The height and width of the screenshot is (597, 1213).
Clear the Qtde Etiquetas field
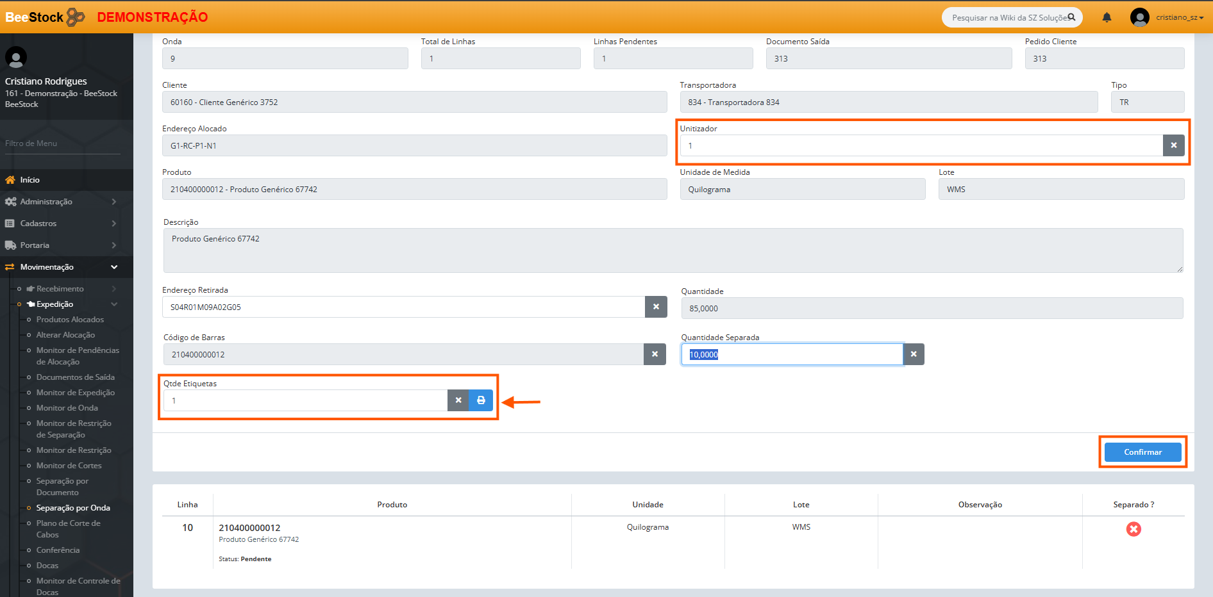[x=458, y=400]
